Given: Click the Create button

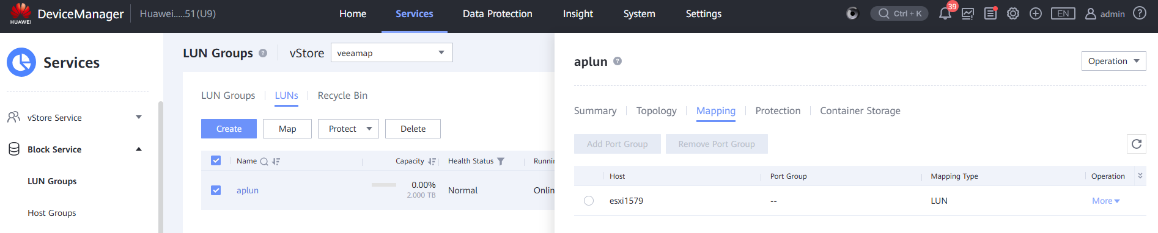Looking at the screenshot, I should coord(229,129).
